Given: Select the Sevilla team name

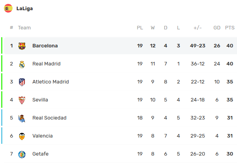Looking at the screenshot, I should (x=40, y=100).
